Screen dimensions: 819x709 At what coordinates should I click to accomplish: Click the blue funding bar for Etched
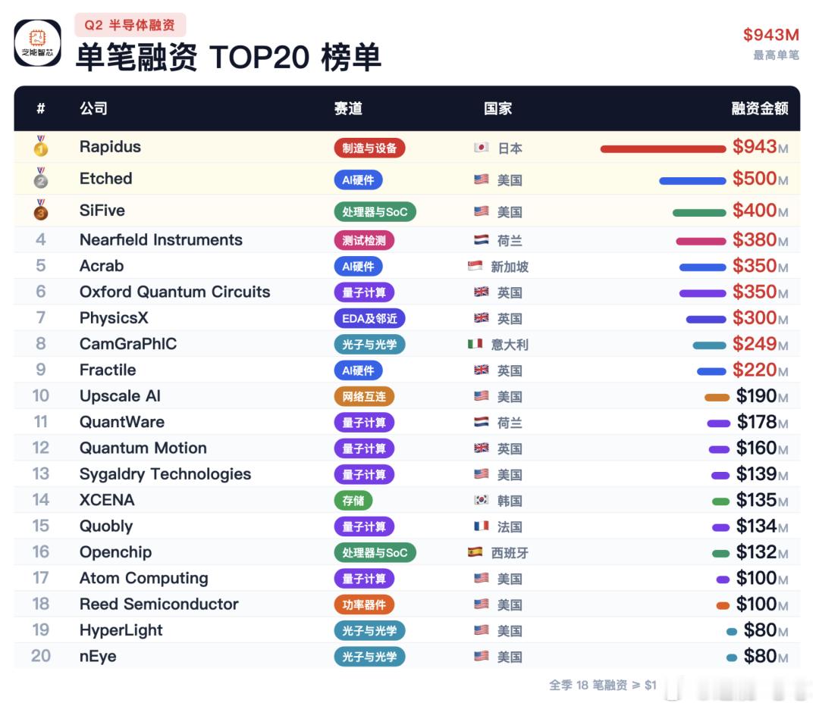(x=692, y=181)
